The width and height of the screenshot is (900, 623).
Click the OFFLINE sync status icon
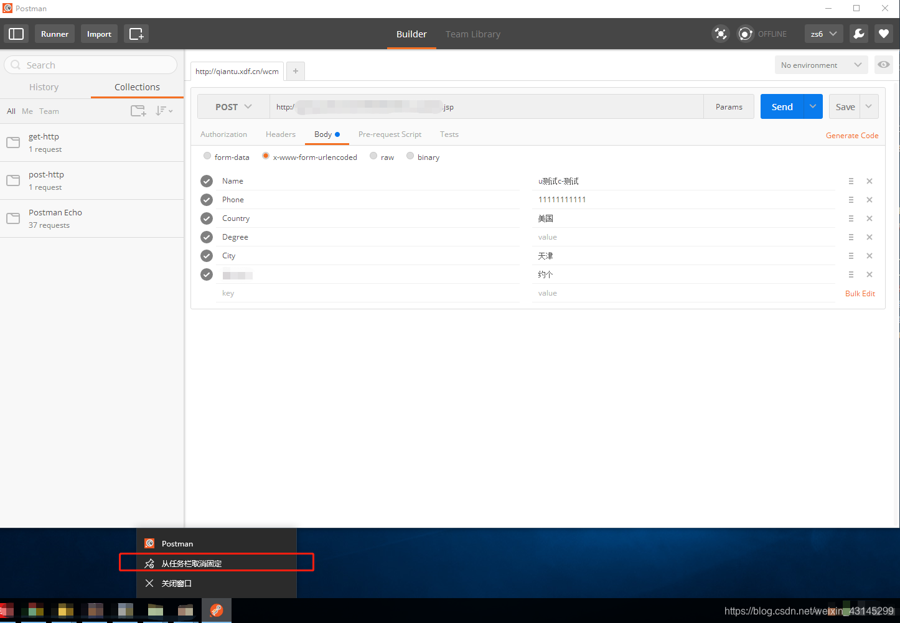tap(746, 34)
